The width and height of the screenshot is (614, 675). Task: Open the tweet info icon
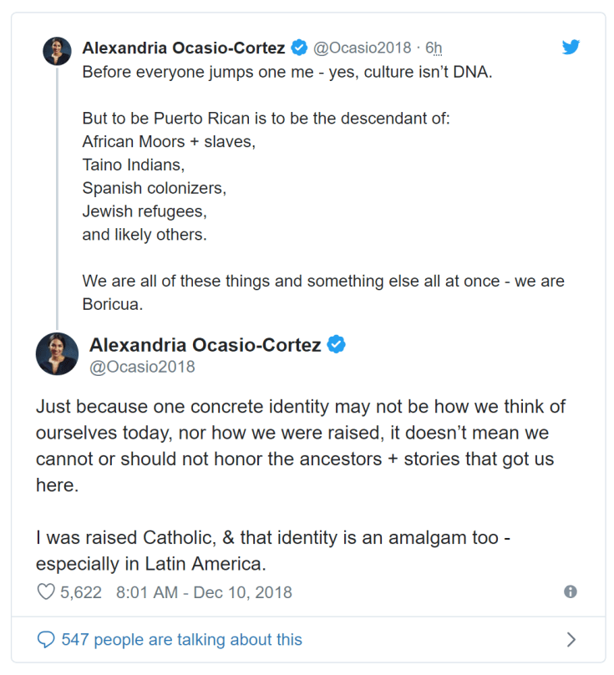[571, 591]
